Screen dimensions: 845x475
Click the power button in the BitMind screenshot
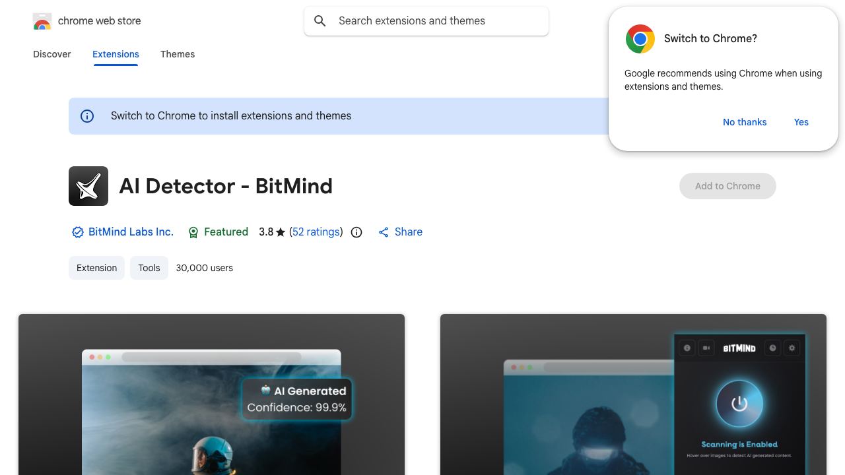739,403
